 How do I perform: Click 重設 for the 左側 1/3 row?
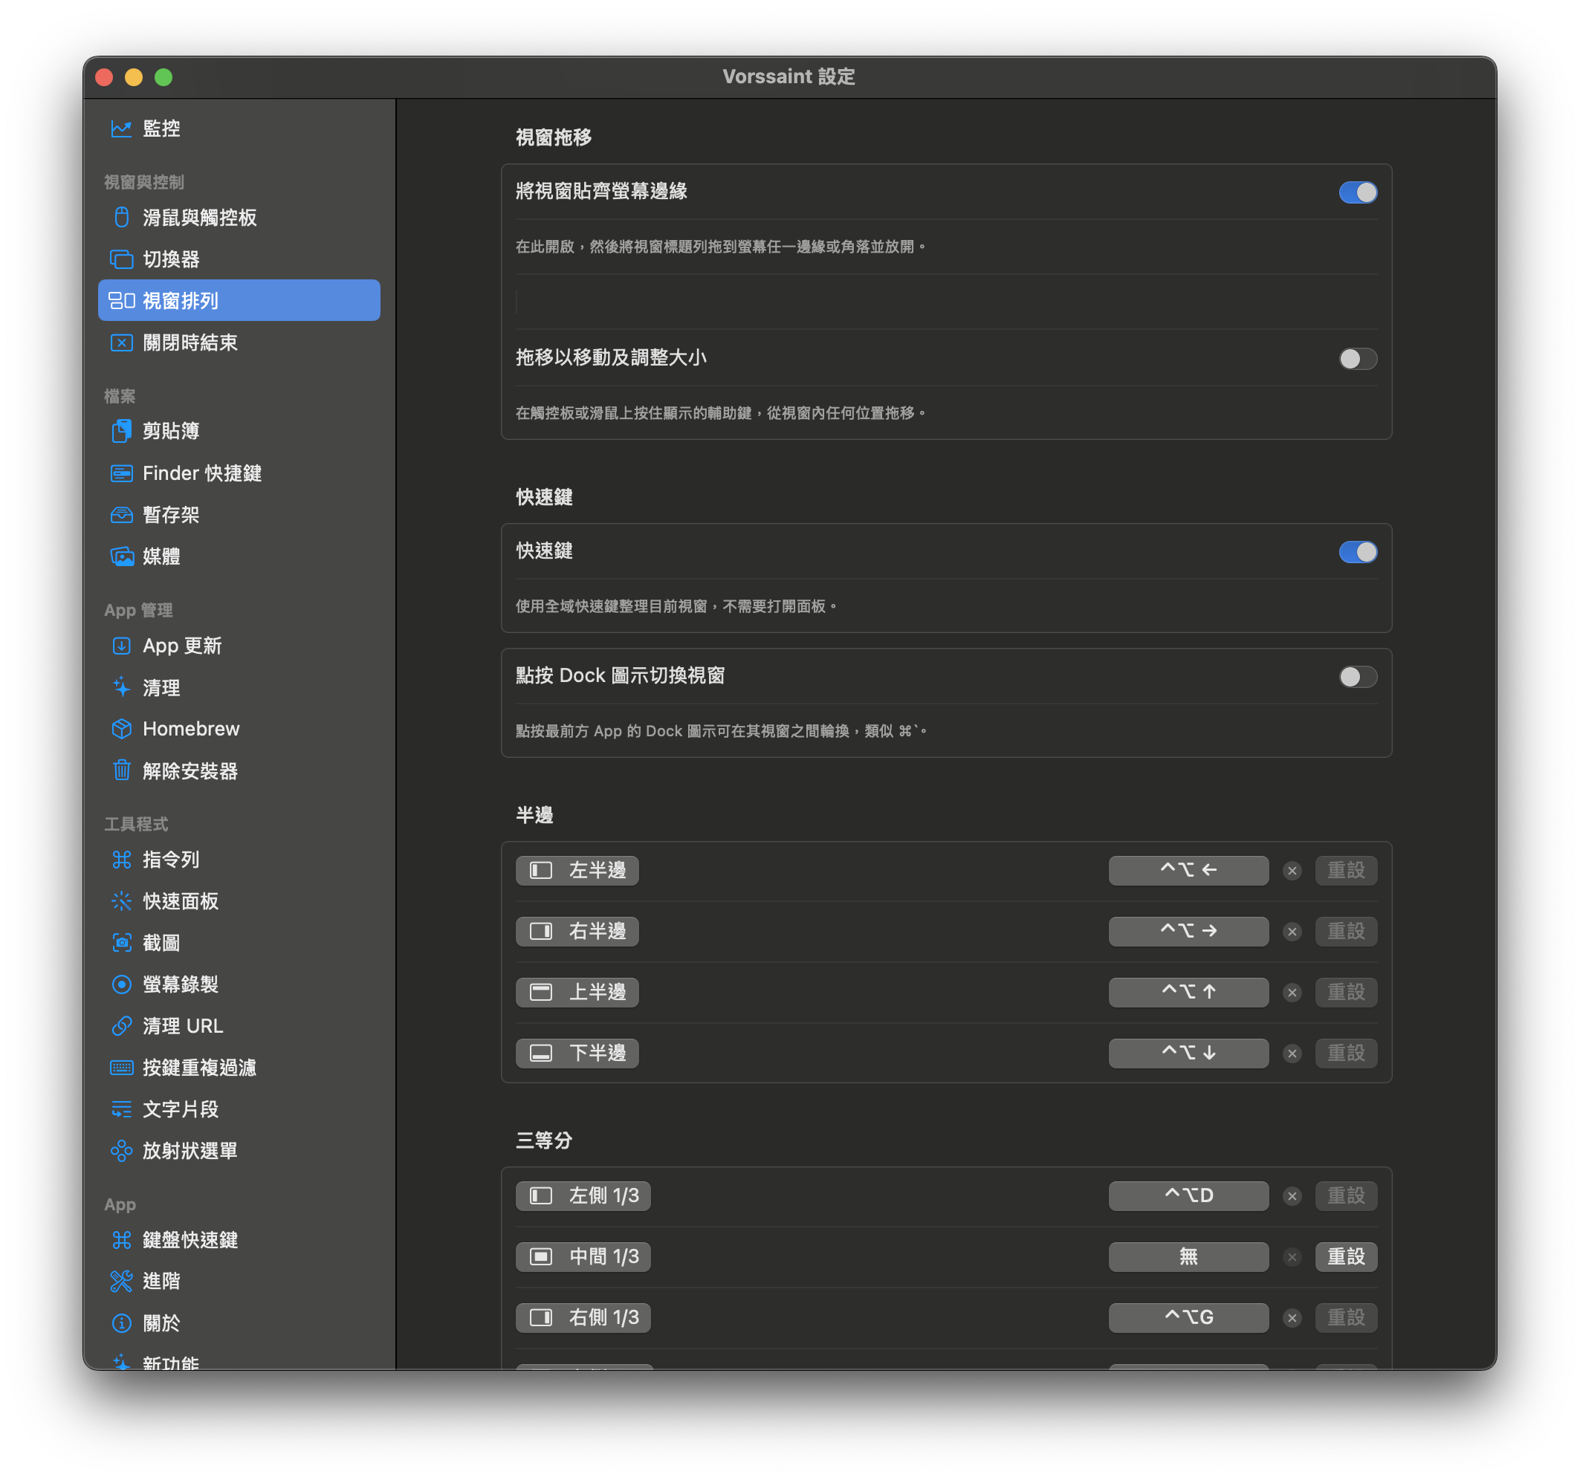1346,1195
